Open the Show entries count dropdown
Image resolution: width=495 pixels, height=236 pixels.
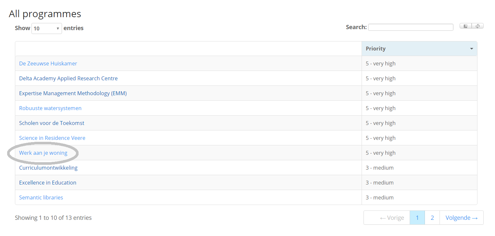click(x=46, y=28)
